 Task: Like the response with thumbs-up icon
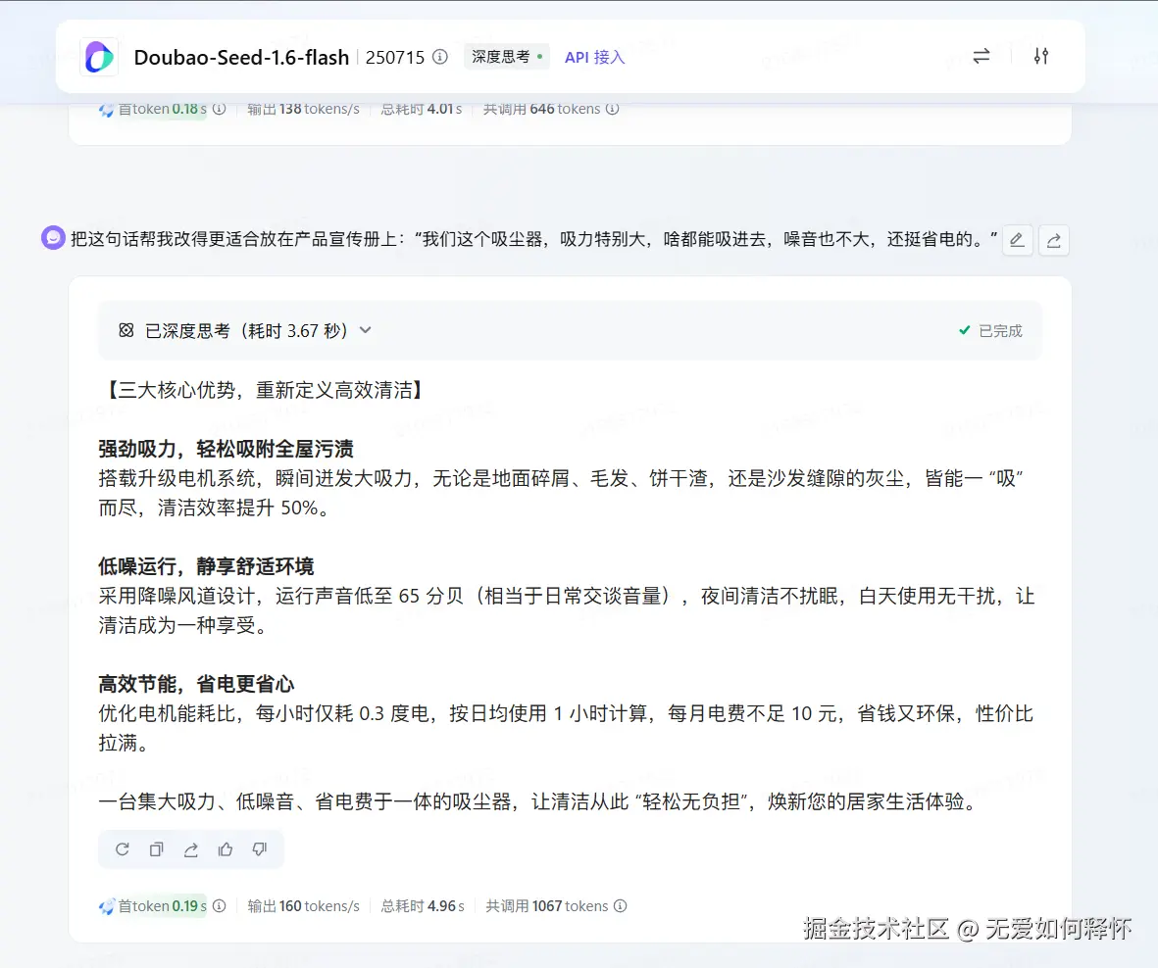226,849
